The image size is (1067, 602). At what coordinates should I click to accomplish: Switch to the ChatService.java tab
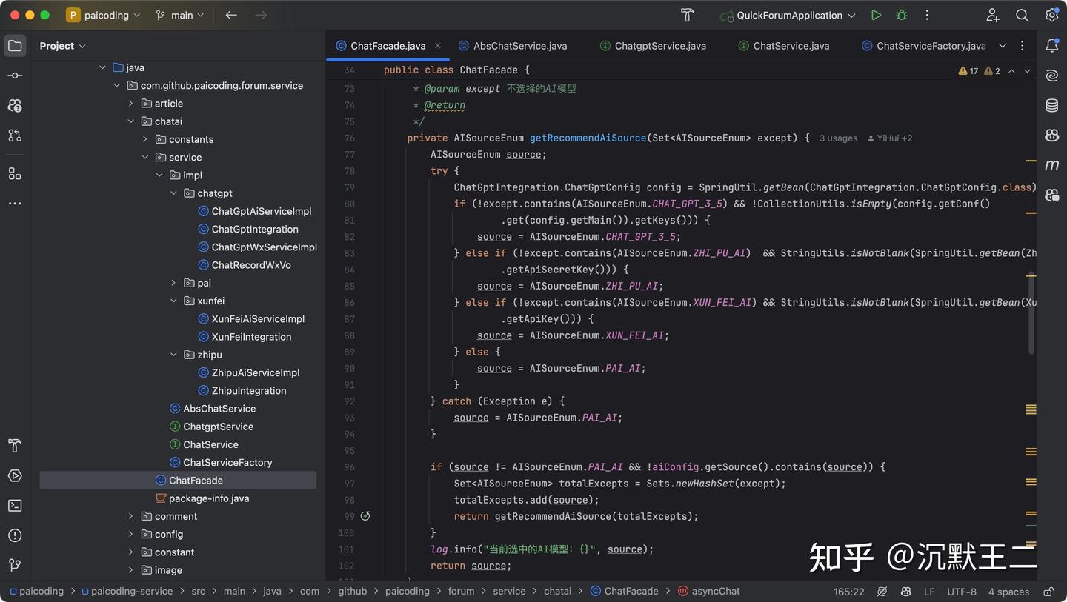click(x=784, y=46)
